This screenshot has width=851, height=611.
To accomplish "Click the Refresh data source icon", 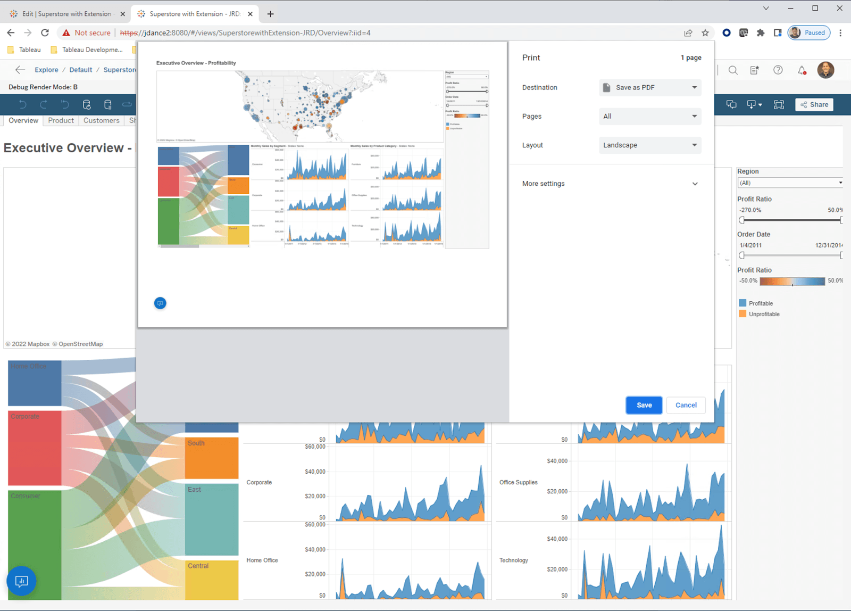I will pyautogui.click(x=87, y=105).
